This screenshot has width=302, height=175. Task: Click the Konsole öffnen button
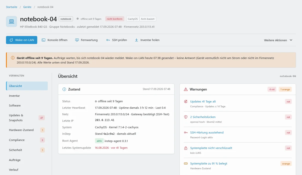pyautogui.click(x=54, y=40)
